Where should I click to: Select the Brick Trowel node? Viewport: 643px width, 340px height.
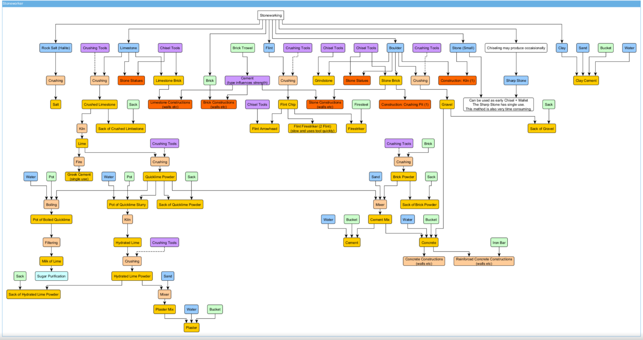click(243, 48)
